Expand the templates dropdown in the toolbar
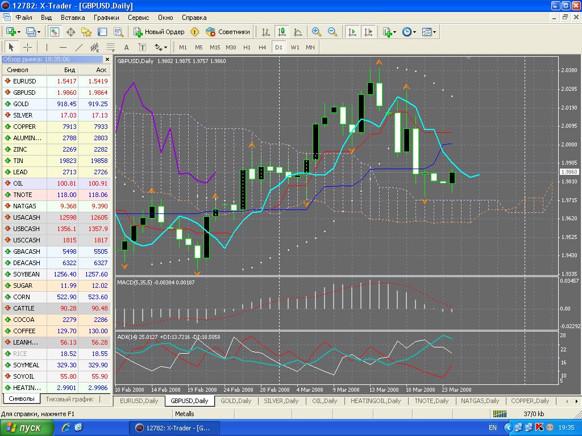The width and height of the screenshot is (582, 436). 435,32
